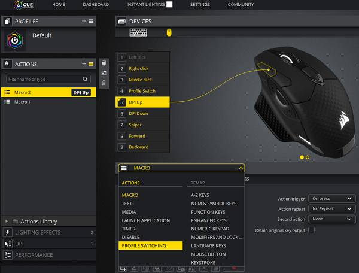Viewport: 359px width, 273px height.
Task: Open the Actions hamburger menu
Action: pyautogui.click(x=91, y=64)
